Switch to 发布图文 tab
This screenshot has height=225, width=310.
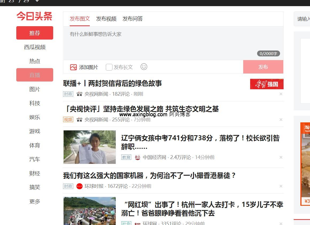coord(80,19)
